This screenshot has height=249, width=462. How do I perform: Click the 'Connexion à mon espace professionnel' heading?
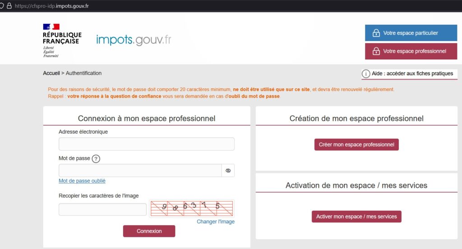[147, 118]
